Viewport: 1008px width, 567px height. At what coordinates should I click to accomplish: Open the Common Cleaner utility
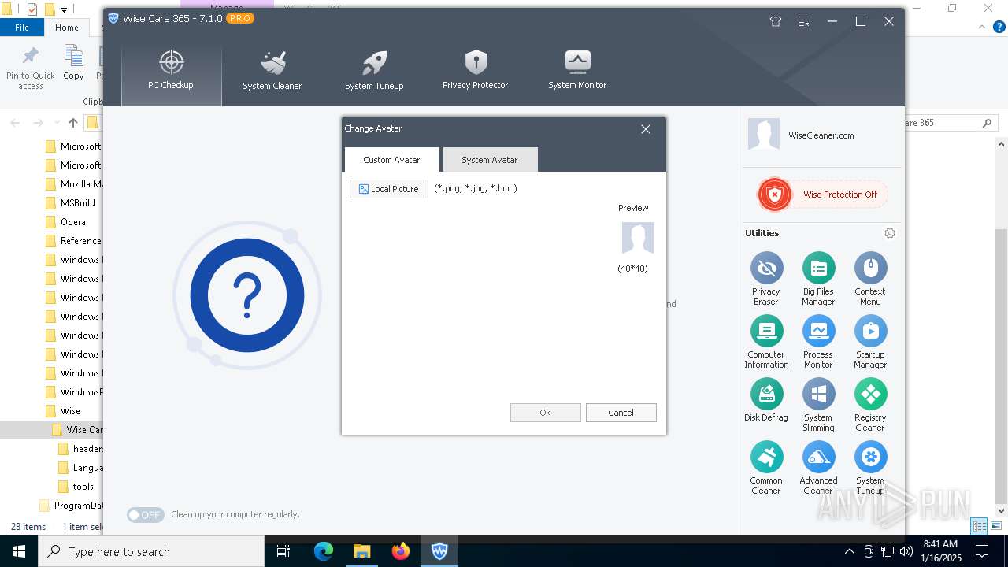[x=766, y=468]
